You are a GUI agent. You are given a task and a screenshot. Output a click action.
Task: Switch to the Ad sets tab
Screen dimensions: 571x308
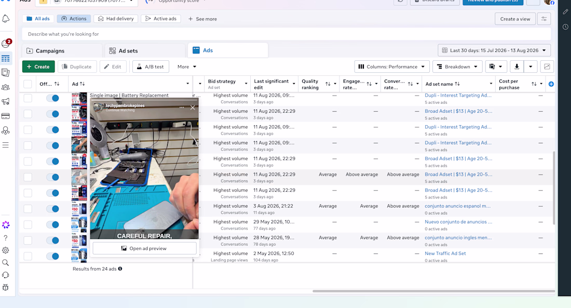click(145, 51)
